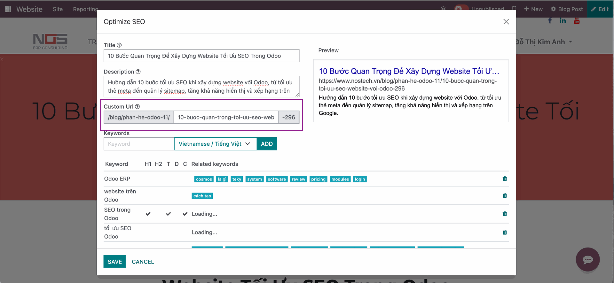The height and width of the screenshot is (283, 614).
Task: Add related keyword 'modules'
Action: (340, 179)
